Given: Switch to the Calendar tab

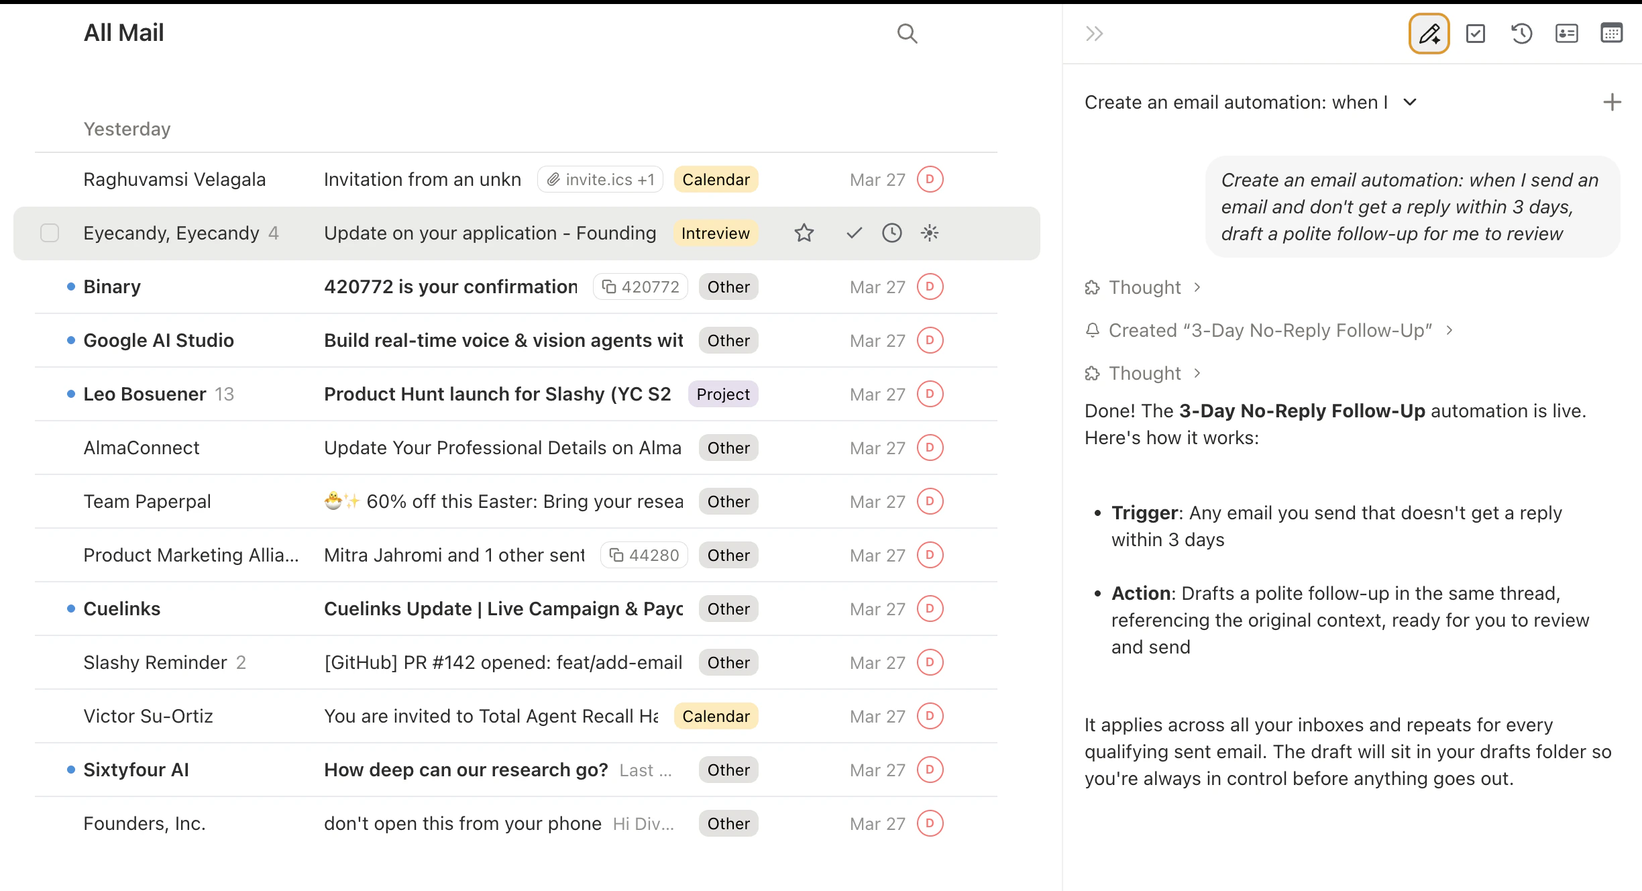Looking at the screenshot, I should 1612,33.
